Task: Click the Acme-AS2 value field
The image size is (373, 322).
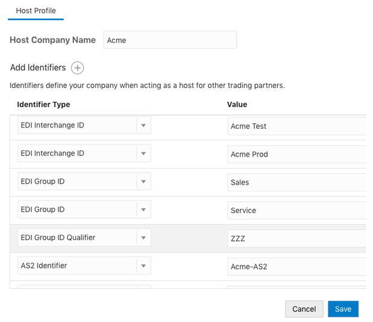Action: [296, 266]
